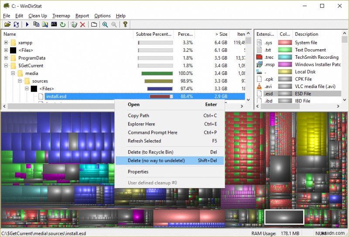
Task: Select Properties in the context menu
Action: tap(138, 172)
